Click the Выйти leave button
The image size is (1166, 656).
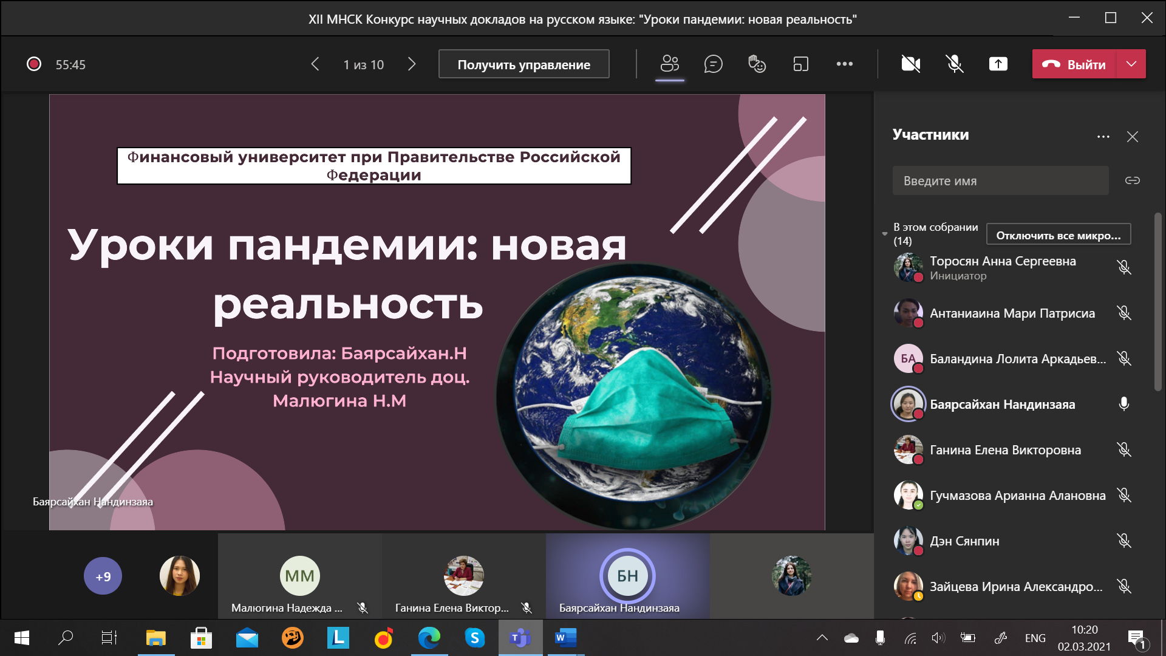[1074, 64]
